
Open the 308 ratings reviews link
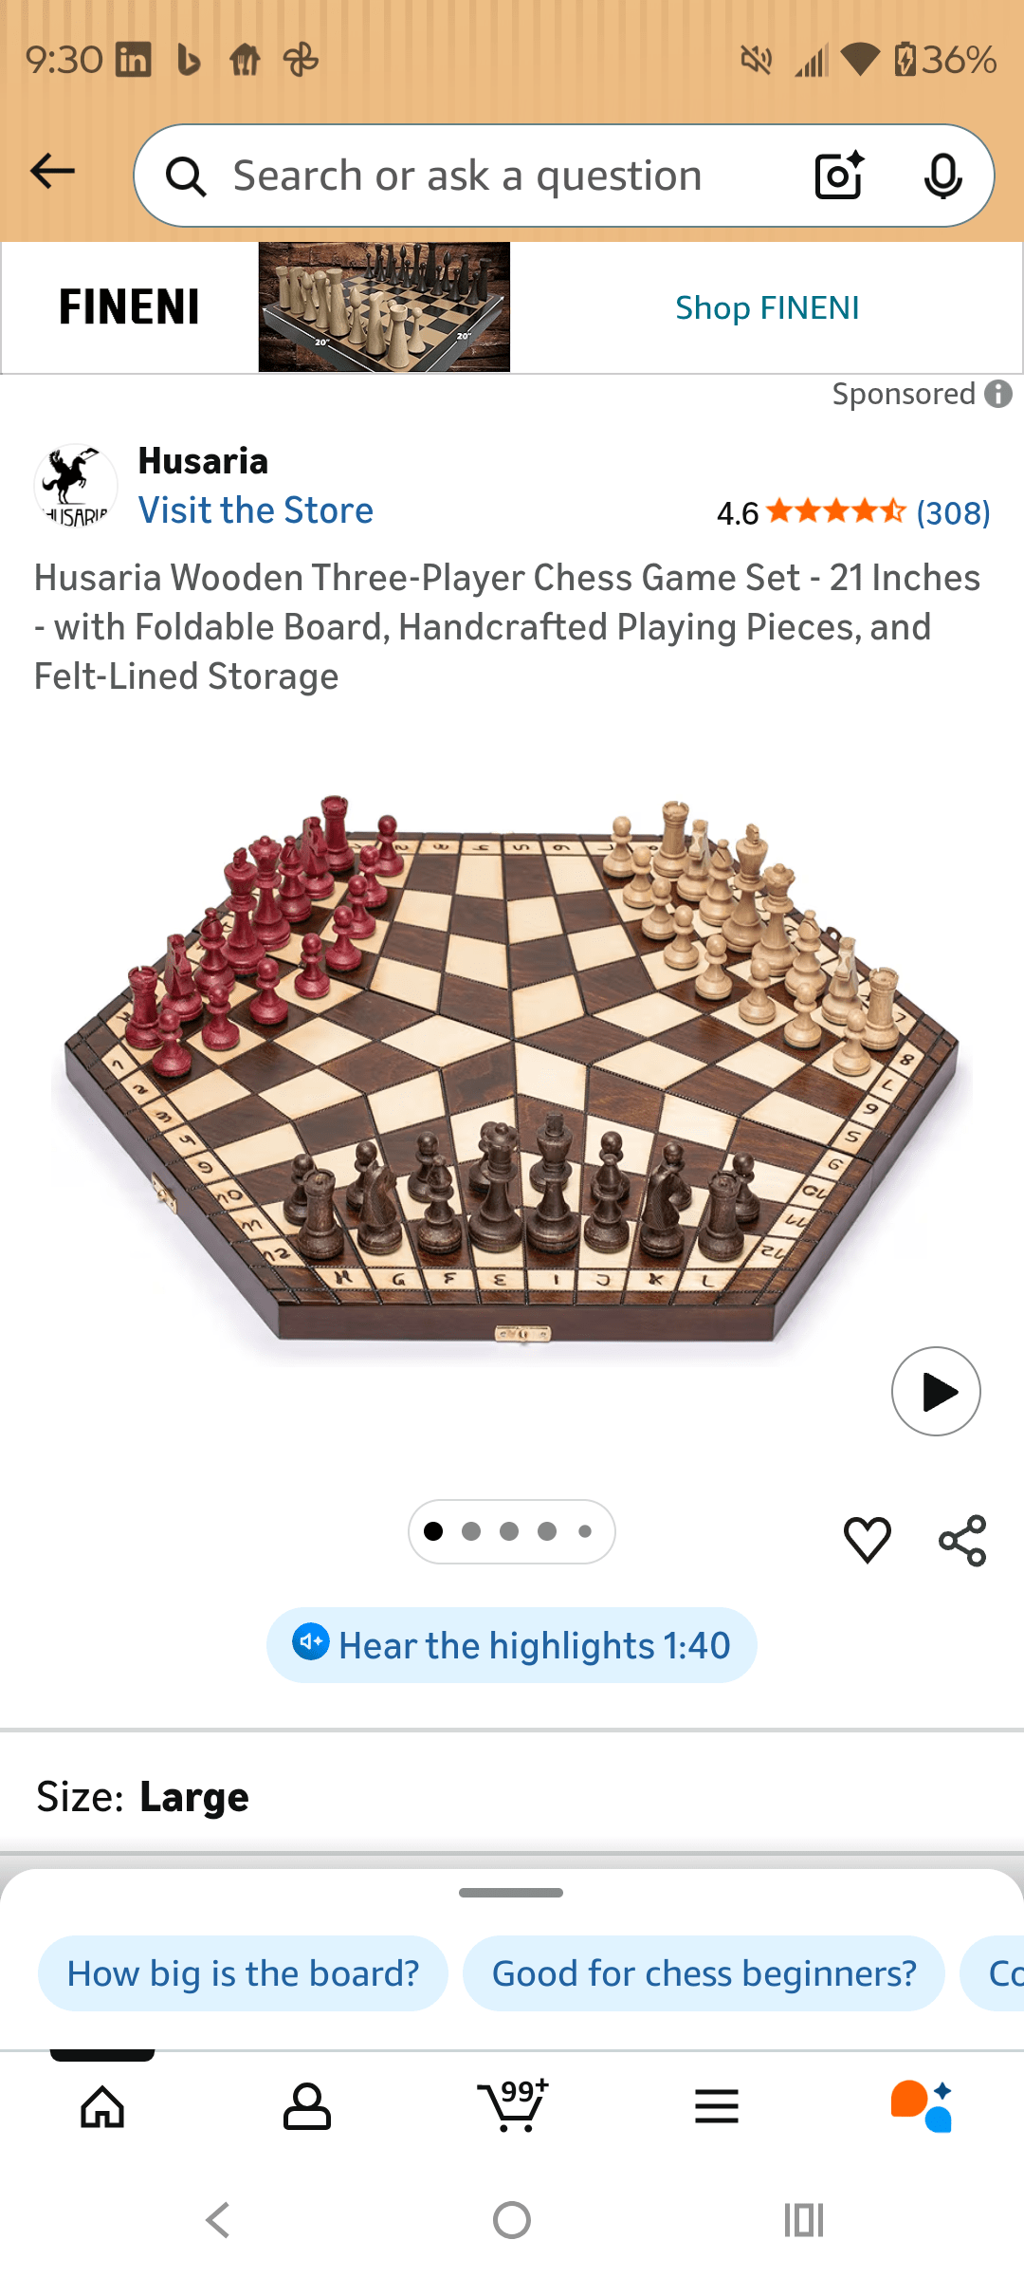pos(953,513)
